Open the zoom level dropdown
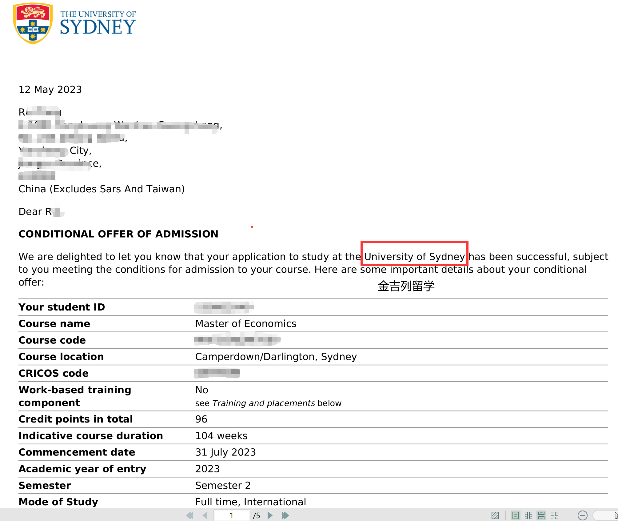The width and height of the screenshot is (618, 521). click(606, 515)
